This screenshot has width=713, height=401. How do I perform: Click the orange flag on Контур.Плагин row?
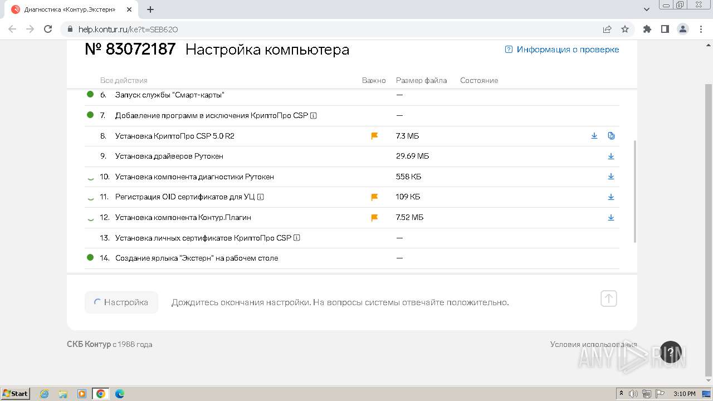tap(374, 218)
